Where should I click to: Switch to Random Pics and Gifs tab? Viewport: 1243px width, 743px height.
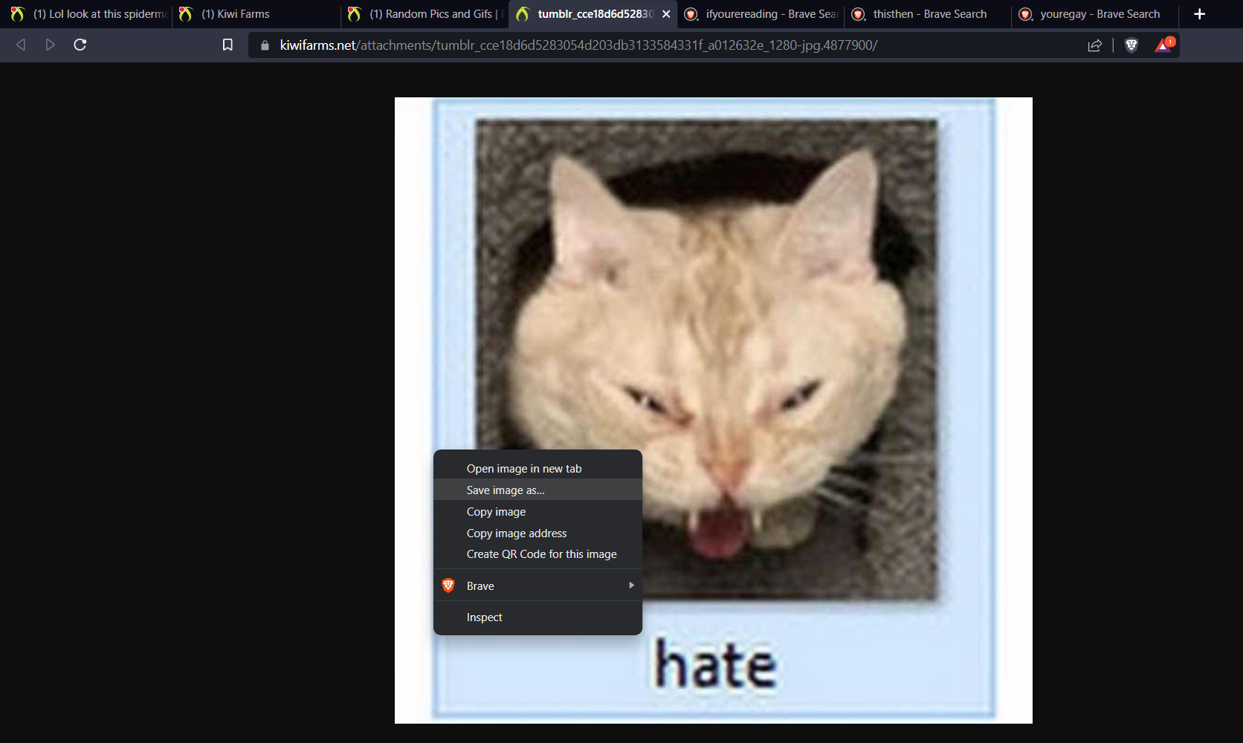[424, 14]
